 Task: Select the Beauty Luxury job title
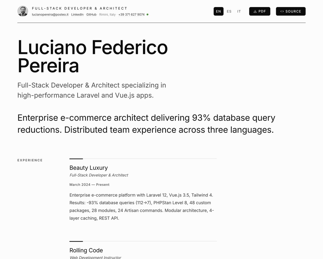pyautogui.click(x=88, y=168)
